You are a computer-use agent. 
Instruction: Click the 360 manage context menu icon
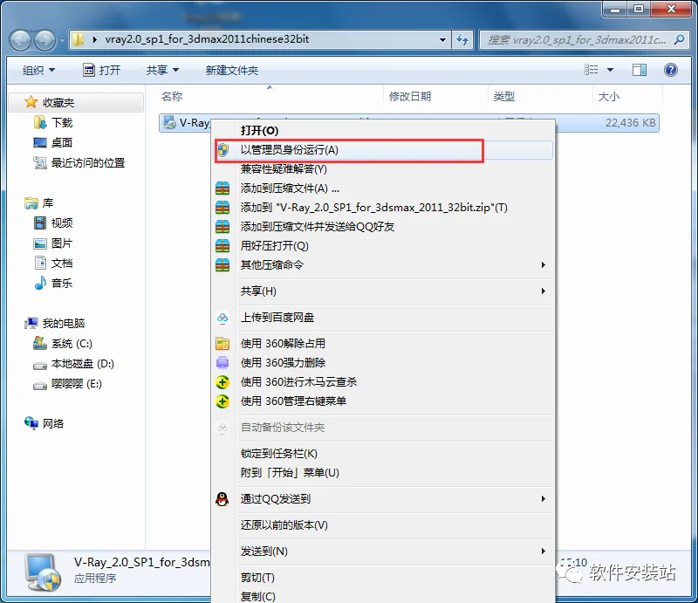pos(222,401)
